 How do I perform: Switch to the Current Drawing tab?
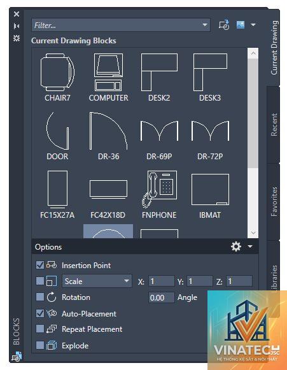[x=274, y=47]
